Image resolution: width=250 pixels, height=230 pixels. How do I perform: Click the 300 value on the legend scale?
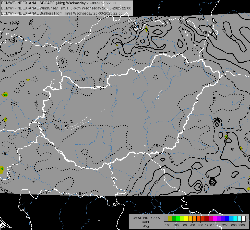[x=176, y=225]
